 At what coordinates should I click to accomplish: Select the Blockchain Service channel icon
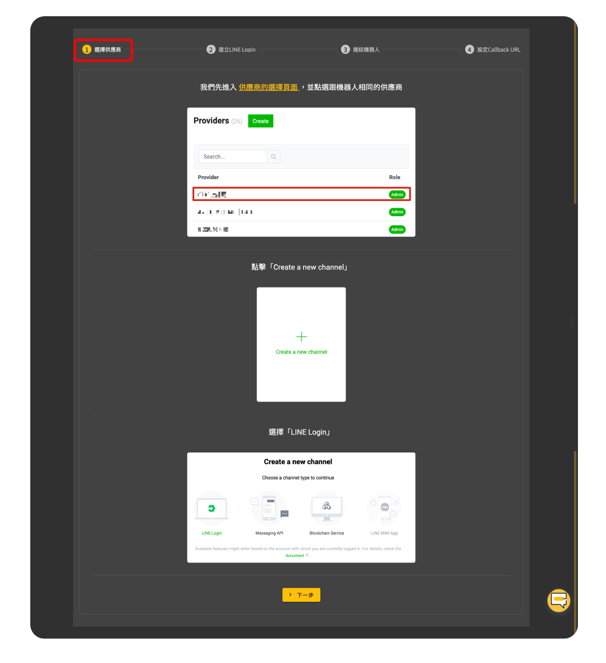327,508
